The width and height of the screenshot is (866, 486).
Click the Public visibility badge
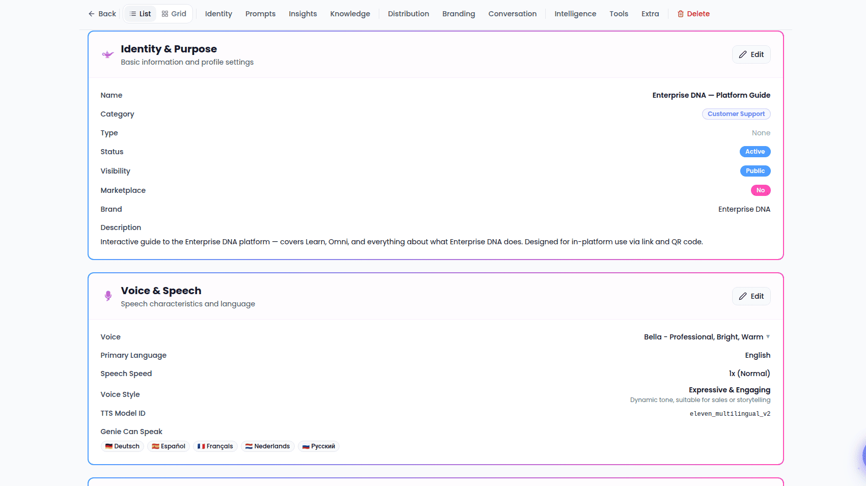coord(755,171)
